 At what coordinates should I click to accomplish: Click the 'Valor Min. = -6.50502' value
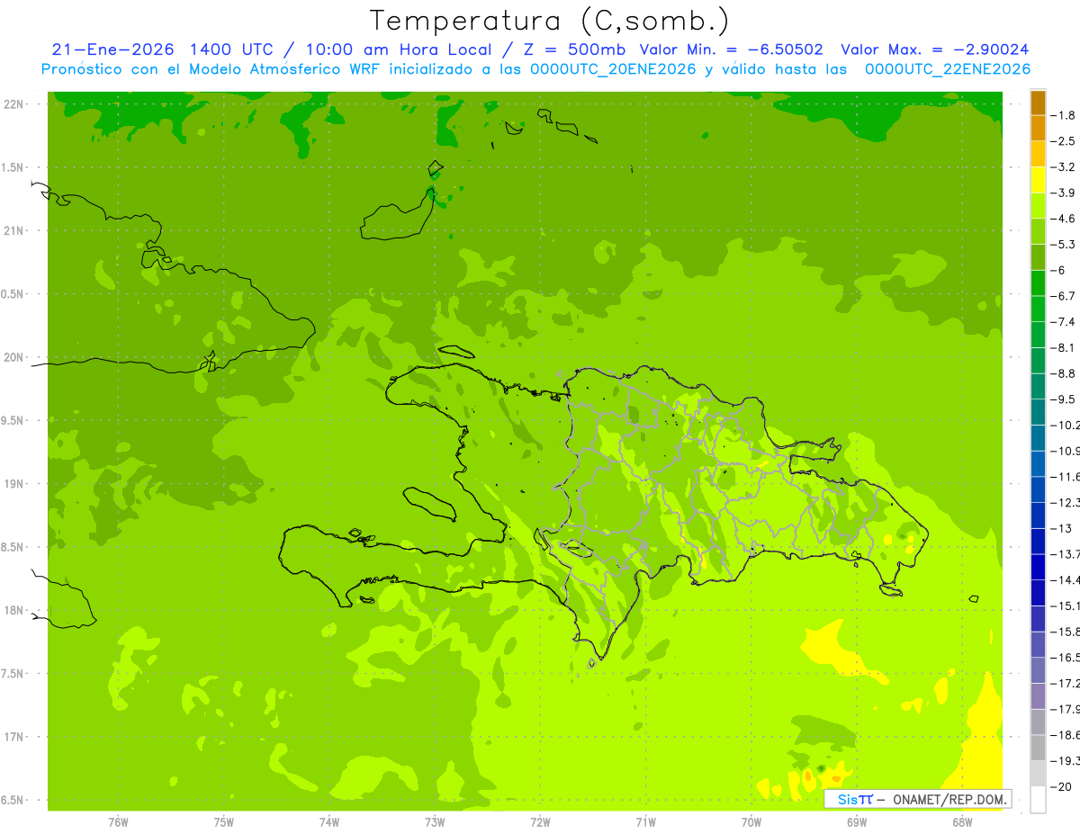[x=731, y=49]
